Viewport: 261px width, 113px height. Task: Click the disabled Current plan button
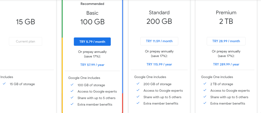click(x=25, y=41)
